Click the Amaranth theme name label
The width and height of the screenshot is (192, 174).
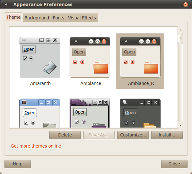click(x=40, y=83)
